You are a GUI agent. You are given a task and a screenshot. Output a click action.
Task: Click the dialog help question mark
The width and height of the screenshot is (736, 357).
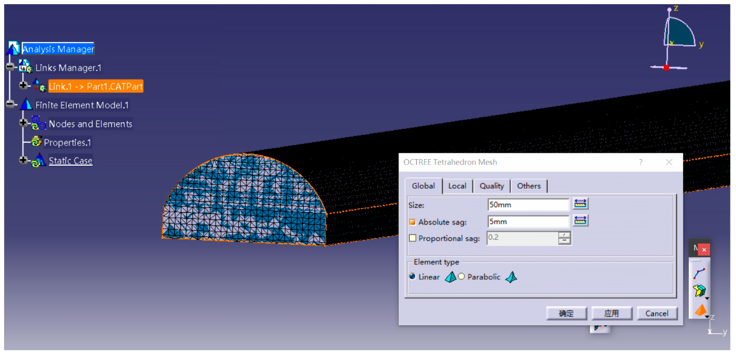tap(641, 162)
